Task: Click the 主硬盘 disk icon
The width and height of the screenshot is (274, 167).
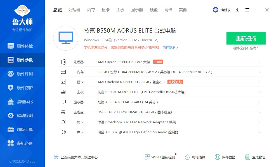Action: (63, 112)
